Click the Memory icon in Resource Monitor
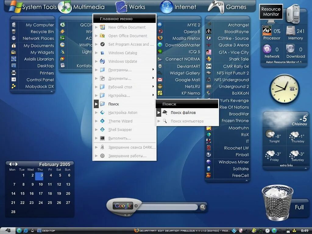This screenshot has width=312, height=234. point(290,31)
